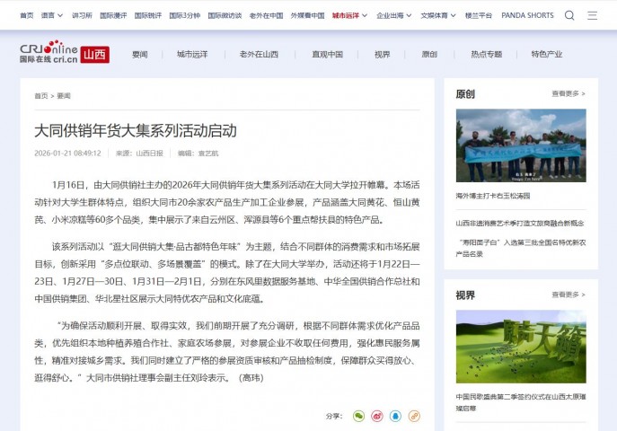Share article via QQ icon
This screenshot has height=431, width=617.
tap(395, 416)
